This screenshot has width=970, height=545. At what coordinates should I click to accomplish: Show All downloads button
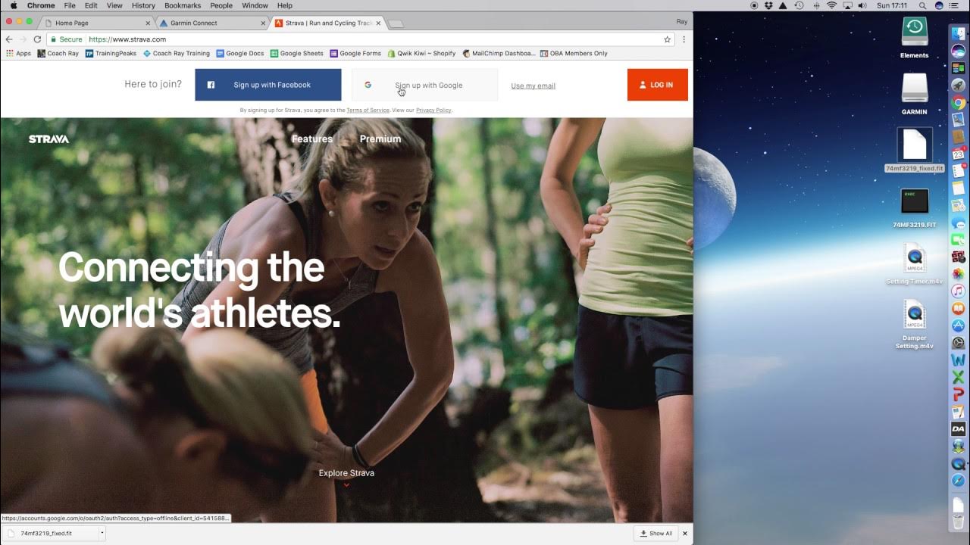(656, 533)
